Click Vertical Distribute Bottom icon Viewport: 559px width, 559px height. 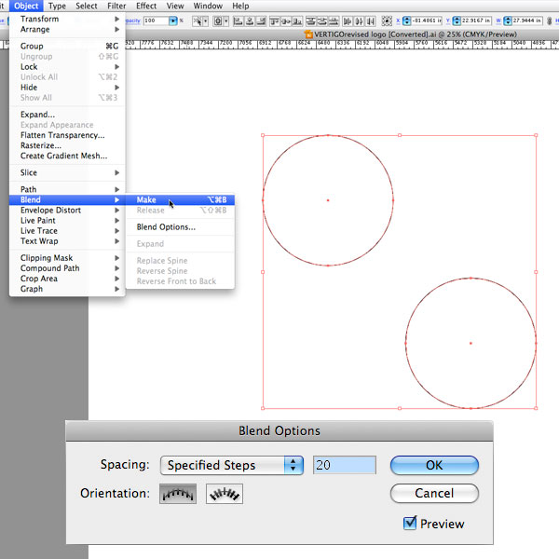pyautogui.click(x=334, y=21)
